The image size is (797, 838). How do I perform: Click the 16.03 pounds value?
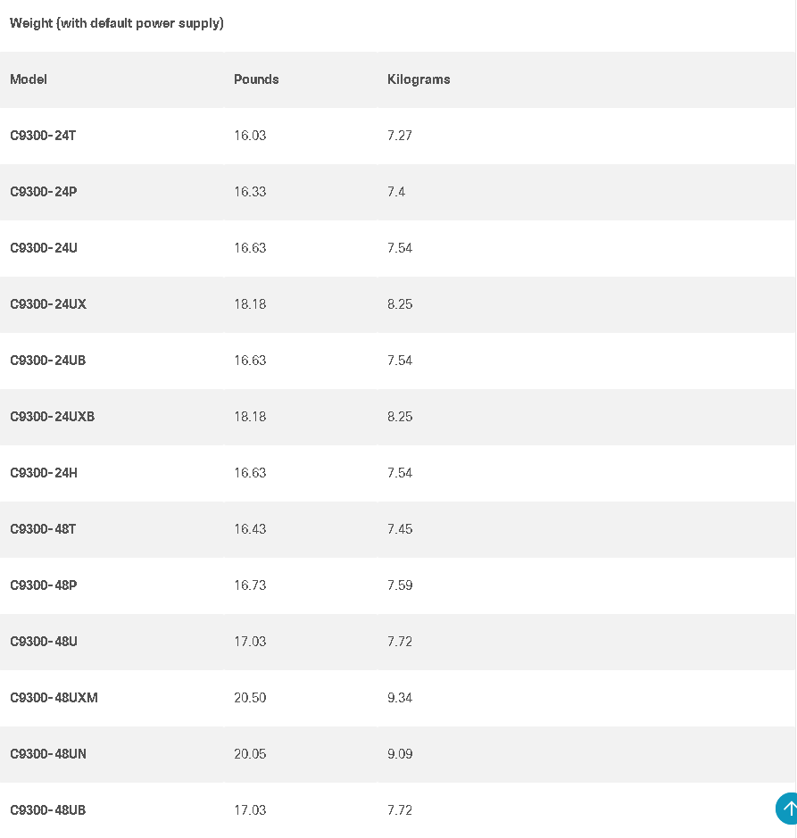(x=250, y=136)
